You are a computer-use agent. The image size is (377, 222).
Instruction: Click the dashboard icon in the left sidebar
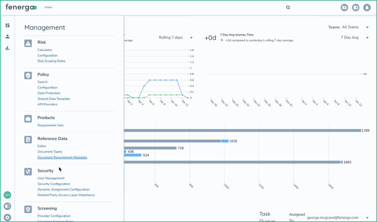[8, 25]
